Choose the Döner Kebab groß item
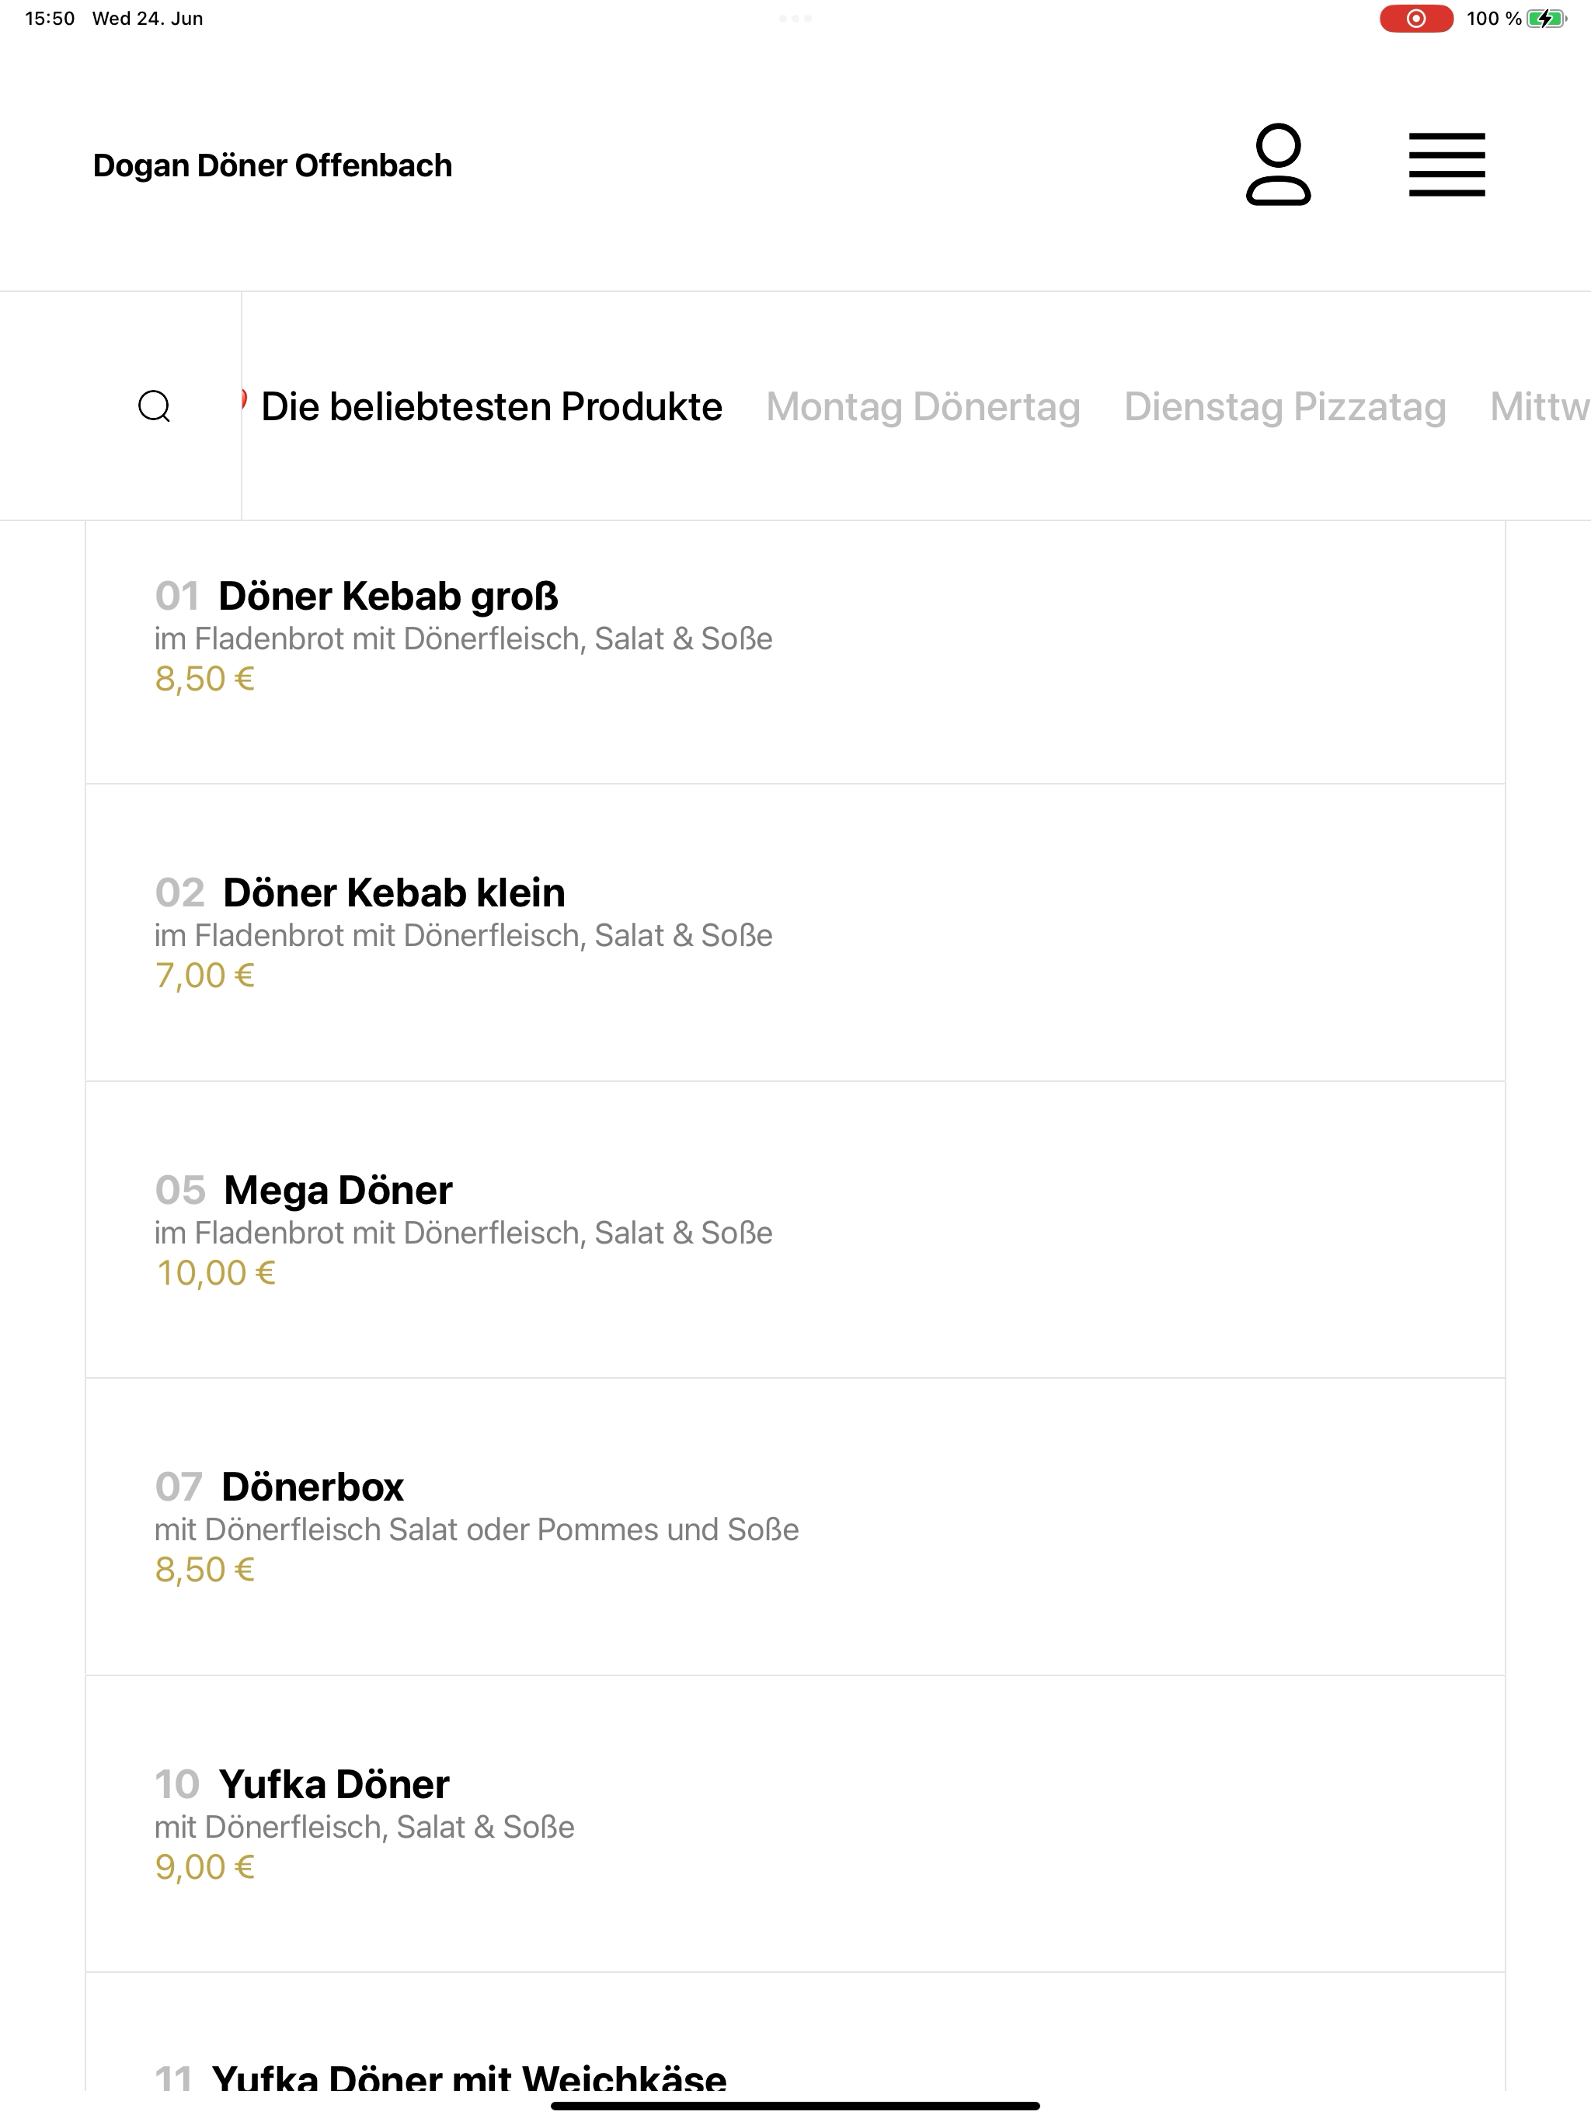This screenshot has height=2122, width=1591. 795,652
